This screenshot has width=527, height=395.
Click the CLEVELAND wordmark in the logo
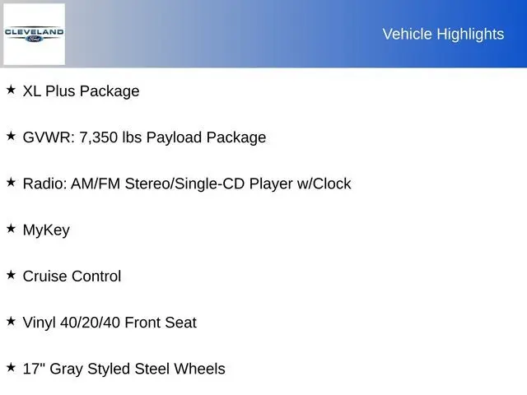pos(34,30)
